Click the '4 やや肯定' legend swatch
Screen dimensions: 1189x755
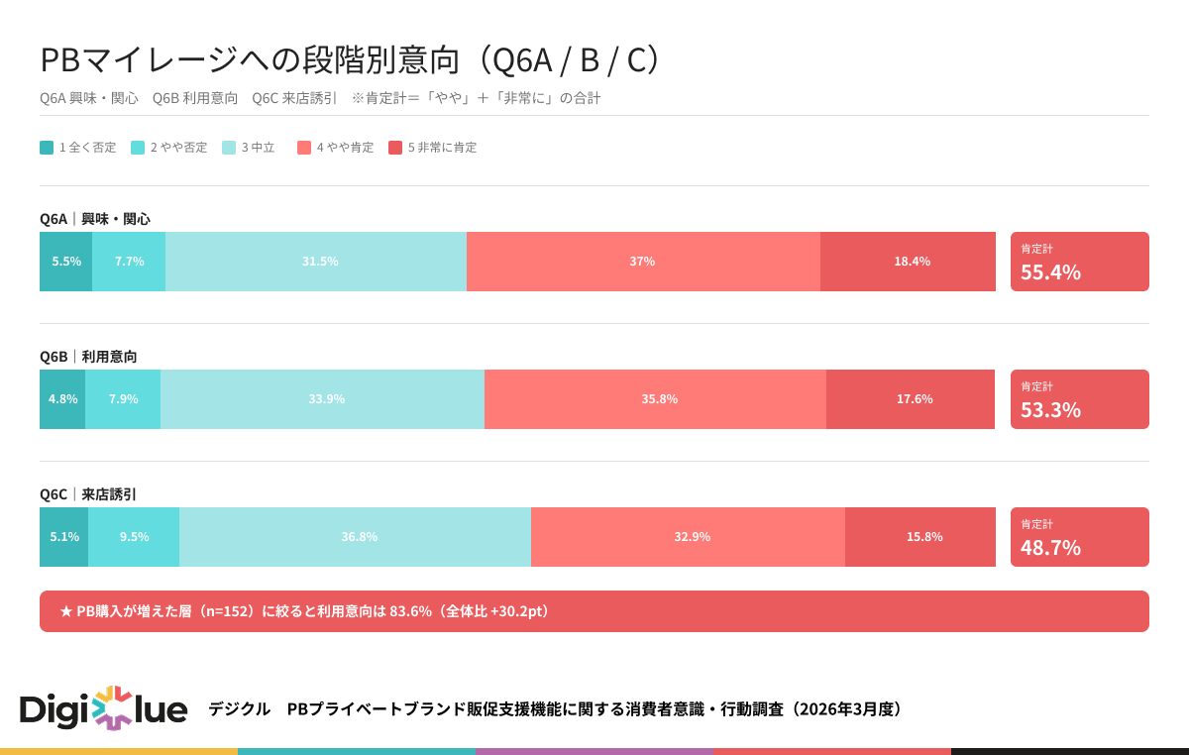pyautogui.click(x=304, y=148)
